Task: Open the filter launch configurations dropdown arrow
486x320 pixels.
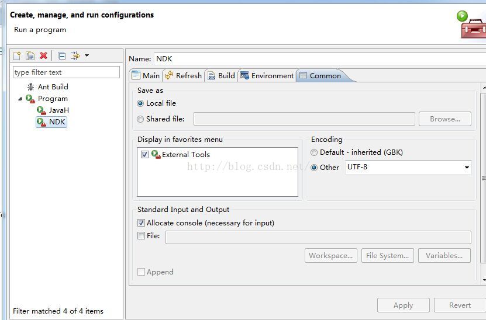Action: click(87, 55)
